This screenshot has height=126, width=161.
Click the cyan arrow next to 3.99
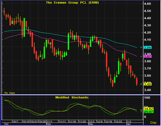click(141, 48)
